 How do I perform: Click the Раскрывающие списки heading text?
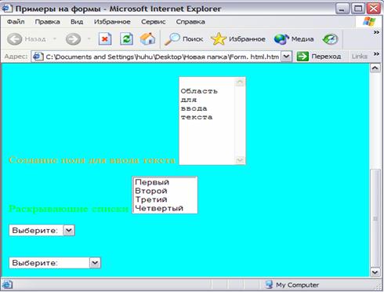(x=69, y=209)
